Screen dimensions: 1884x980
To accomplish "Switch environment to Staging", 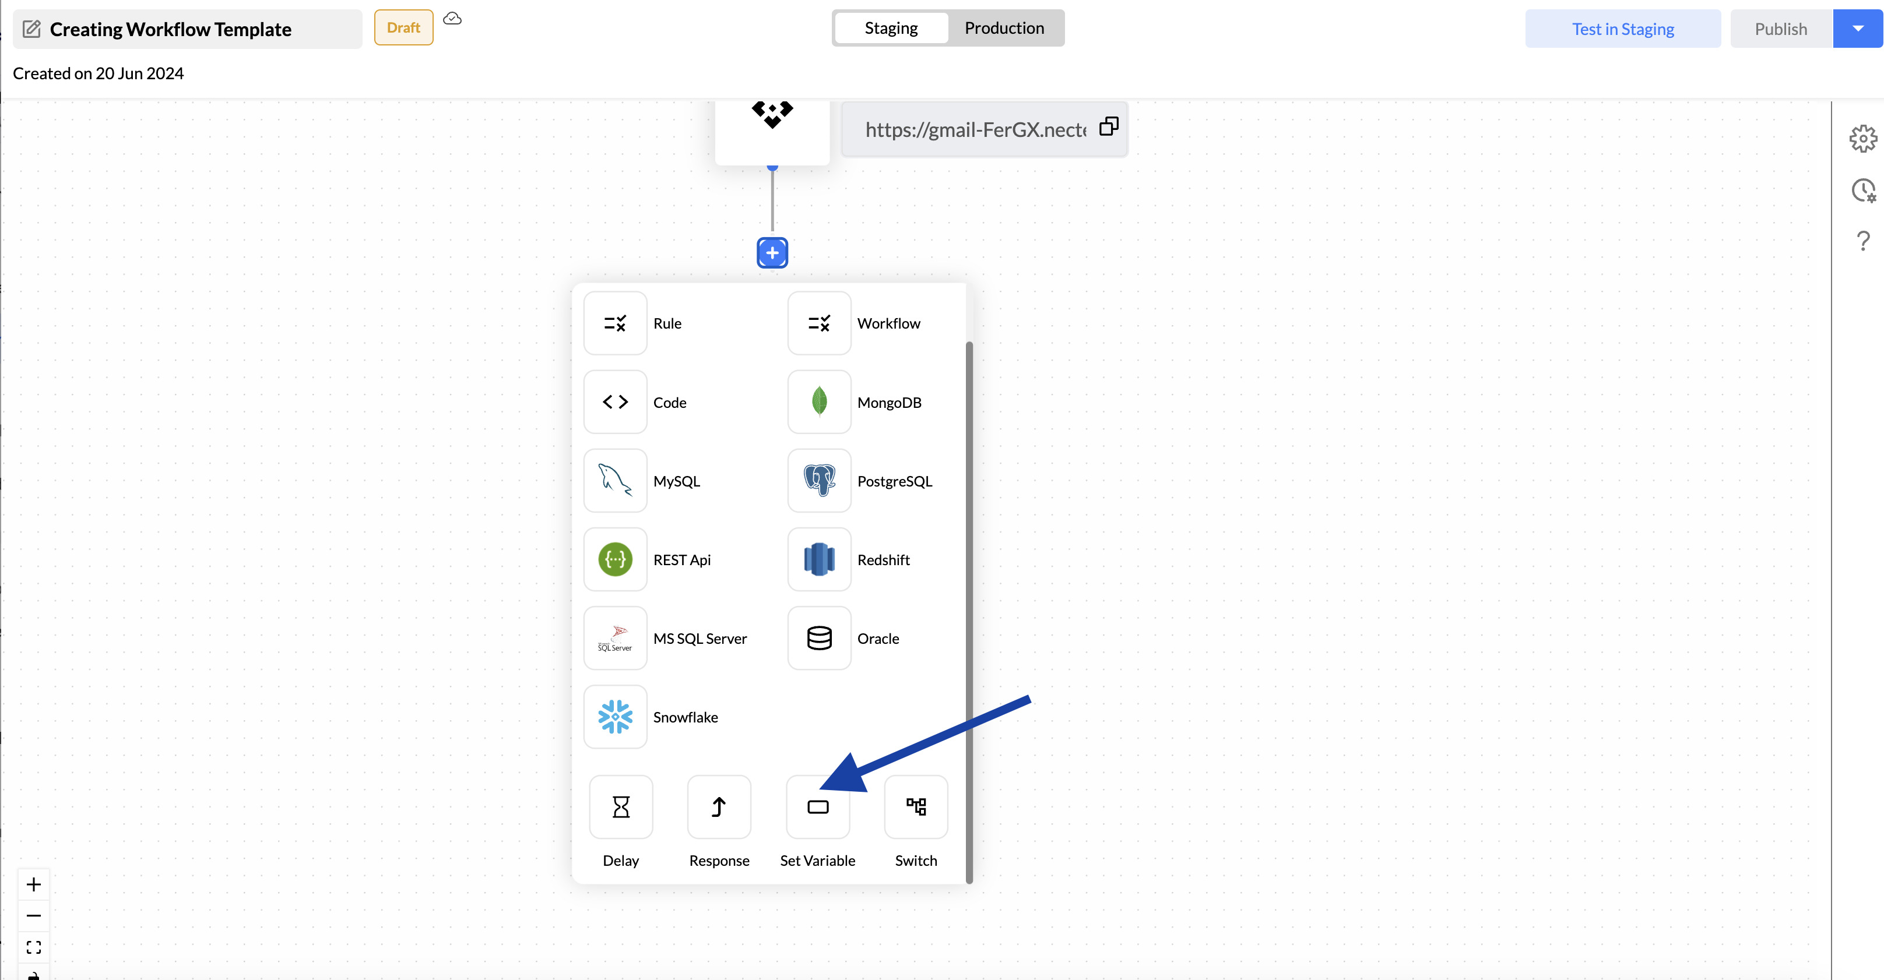I will (x=890, y=29).
